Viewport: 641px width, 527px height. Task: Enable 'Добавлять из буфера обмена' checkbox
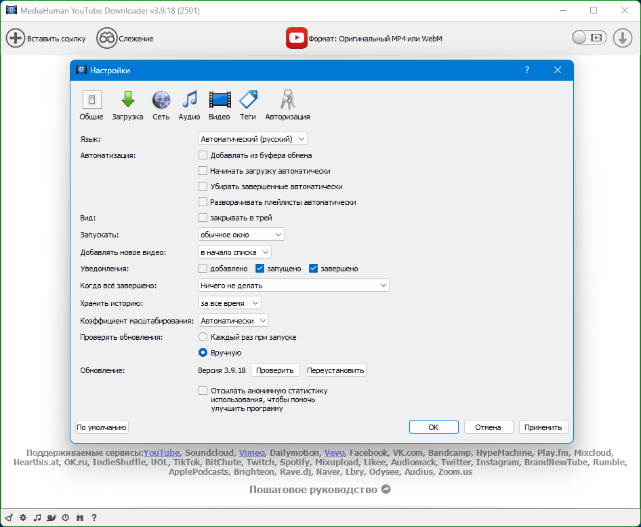[203, 155]
